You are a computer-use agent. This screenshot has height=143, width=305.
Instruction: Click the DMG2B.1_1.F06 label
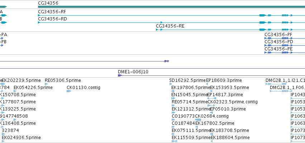coord(287,88)
